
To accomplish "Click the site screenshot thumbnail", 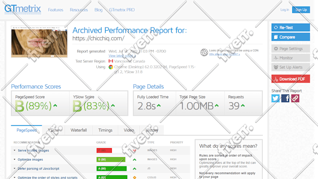I will tap(39, 41).
